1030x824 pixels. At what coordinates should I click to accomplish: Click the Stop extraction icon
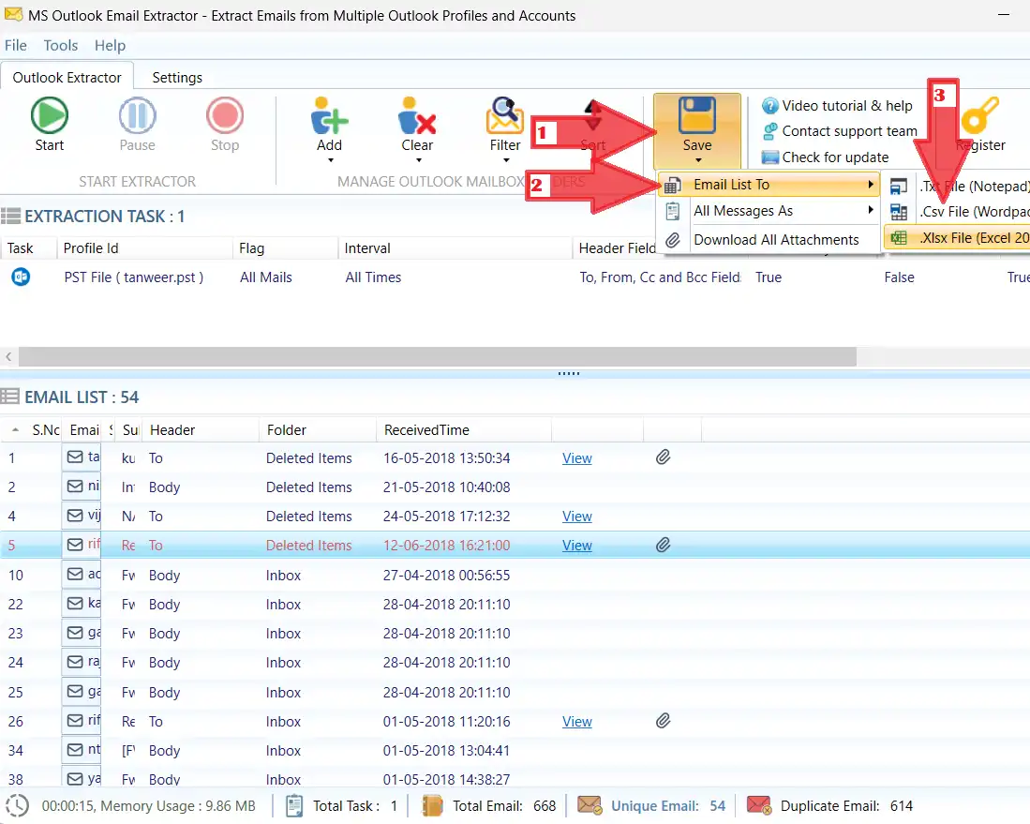pyautogui.click(x=225, y=115)
